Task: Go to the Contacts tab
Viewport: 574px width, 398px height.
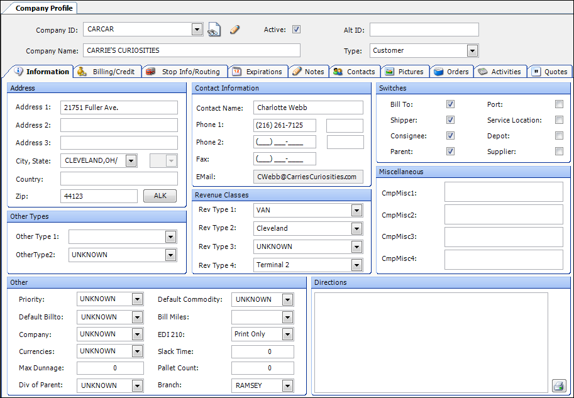Action: (x=354, y=72)
